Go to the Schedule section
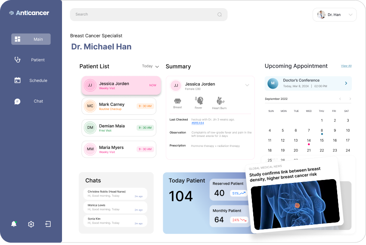Screen dimensions: 366x245 coord(31,81)
